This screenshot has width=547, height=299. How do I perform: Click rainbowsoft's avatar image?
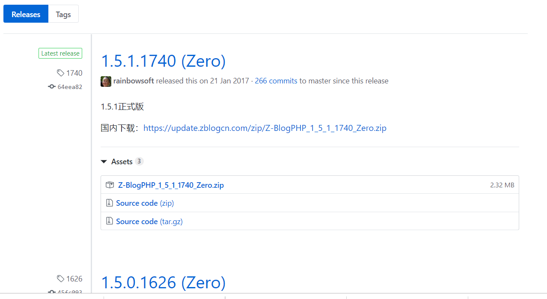pos(106,81)
